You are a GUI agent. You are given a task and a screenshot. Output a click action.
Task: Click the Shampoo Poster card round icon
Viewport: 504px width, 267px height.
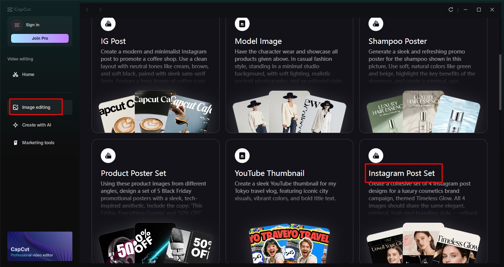coord(376,24)
